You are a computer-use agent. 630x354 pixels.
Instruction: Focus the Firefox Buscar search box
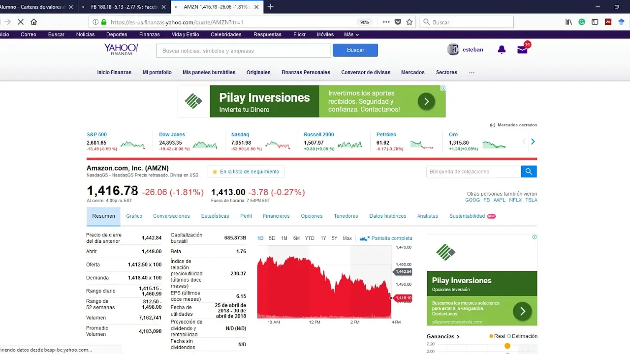(x=467, y=22)
